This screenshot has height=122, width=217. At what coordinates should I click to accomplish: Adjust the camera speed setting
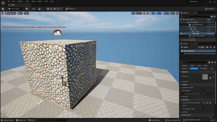pos(173,13)
